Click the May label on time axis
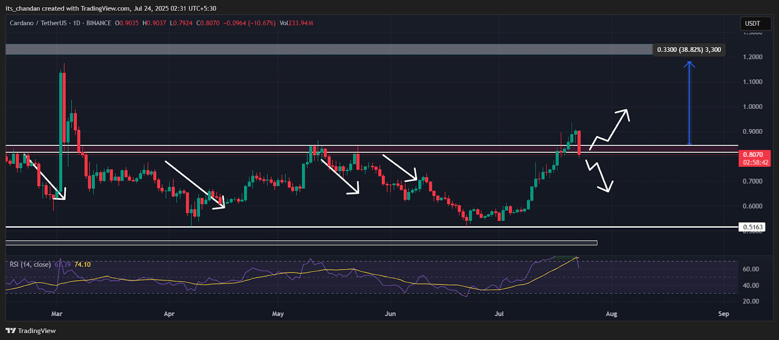 [278, 314]
